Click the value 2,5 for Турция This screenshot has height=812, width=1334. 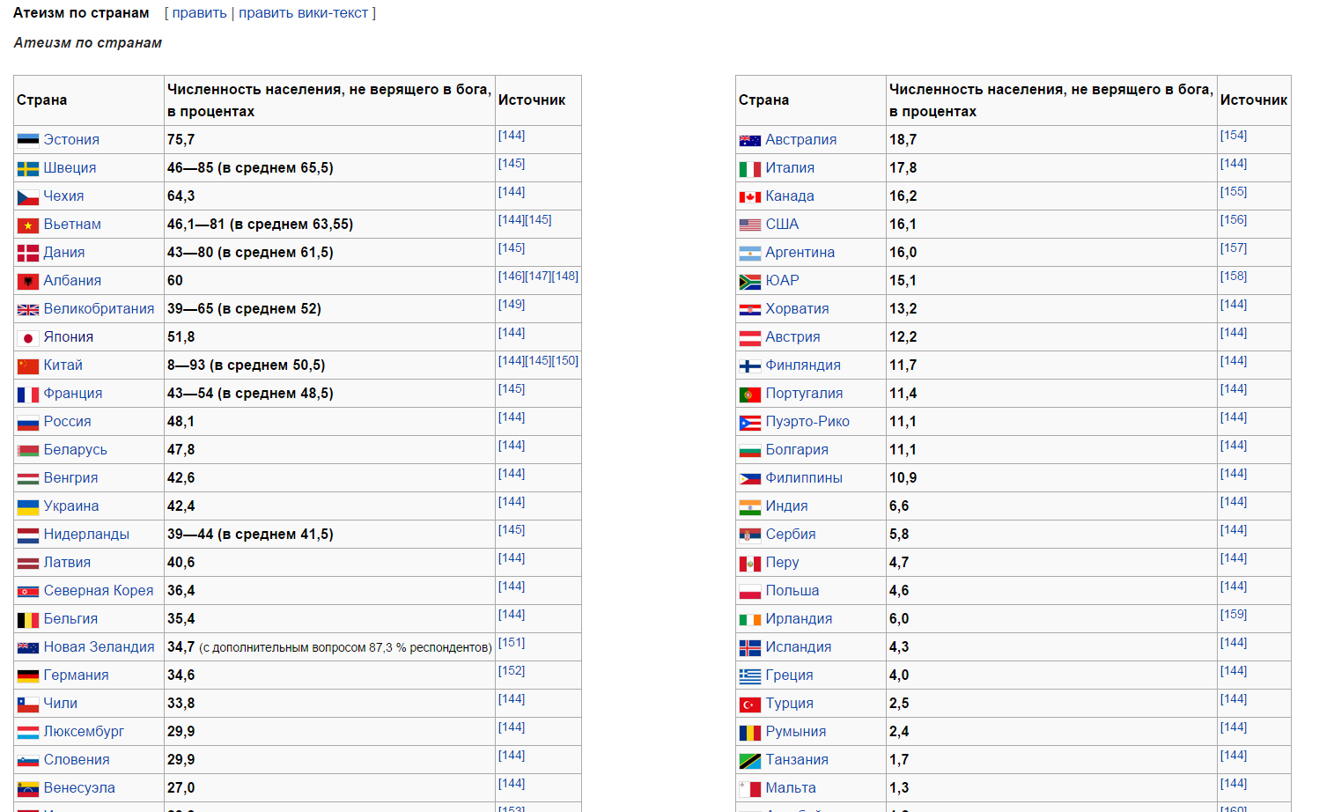[x=899, y=704]
